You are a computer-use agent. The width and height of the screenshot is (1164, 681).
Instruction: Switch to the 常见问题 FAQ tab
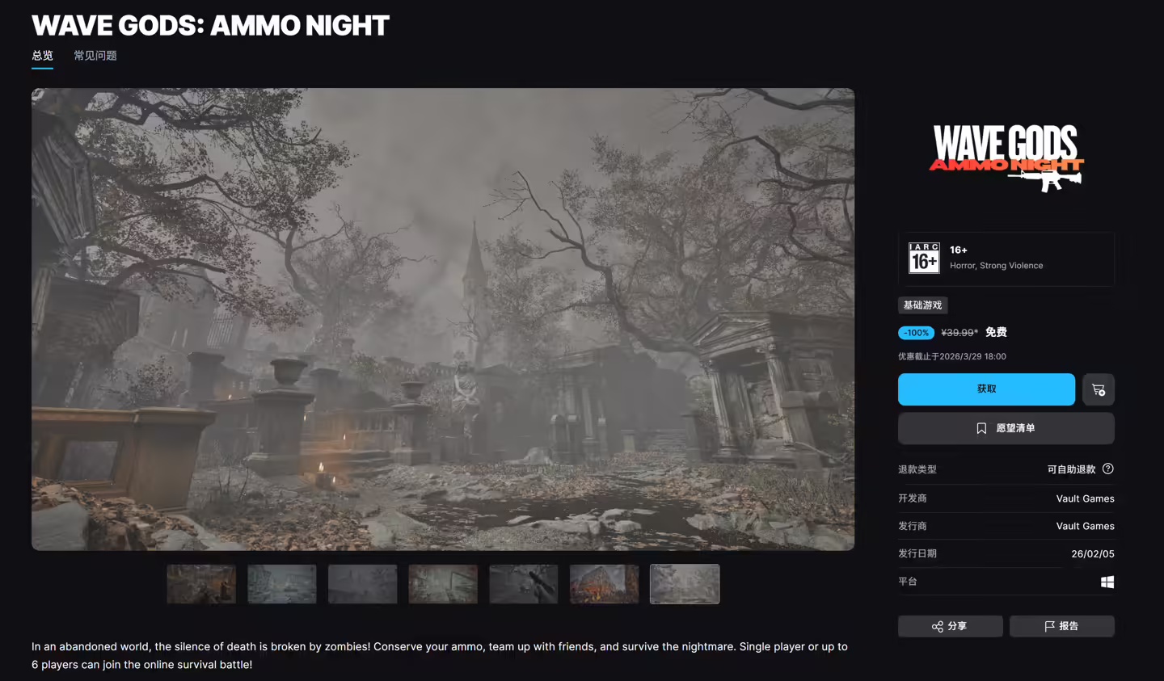click(95, 56)
